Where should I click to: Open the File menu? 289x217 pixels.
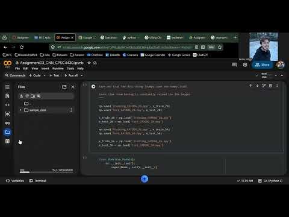point(17,69)
